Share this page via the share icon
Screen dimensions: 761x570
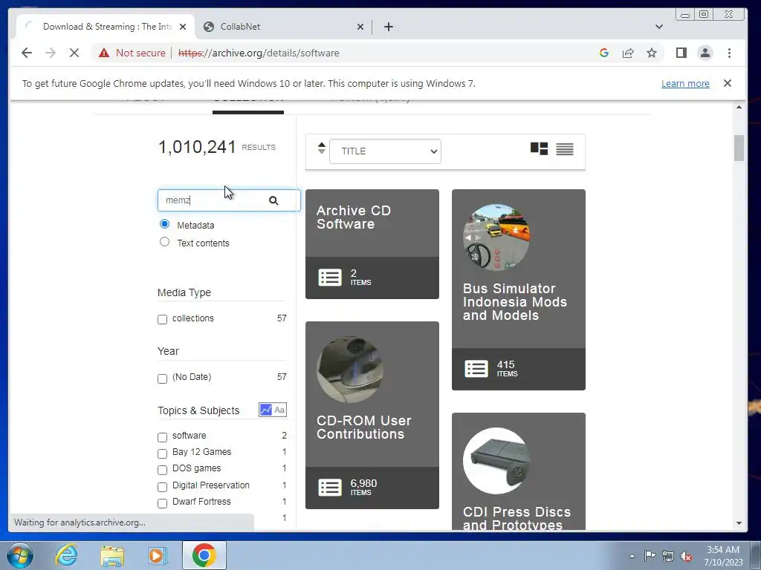[x=628, y=53]
